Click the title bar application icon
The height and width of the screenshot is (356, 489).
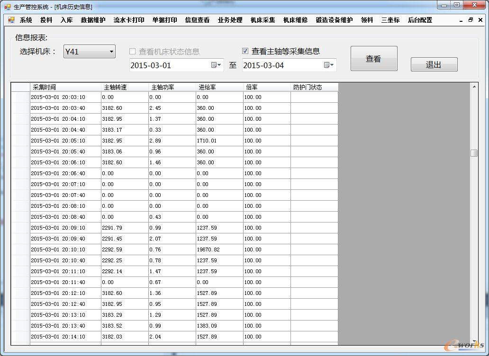8,7
